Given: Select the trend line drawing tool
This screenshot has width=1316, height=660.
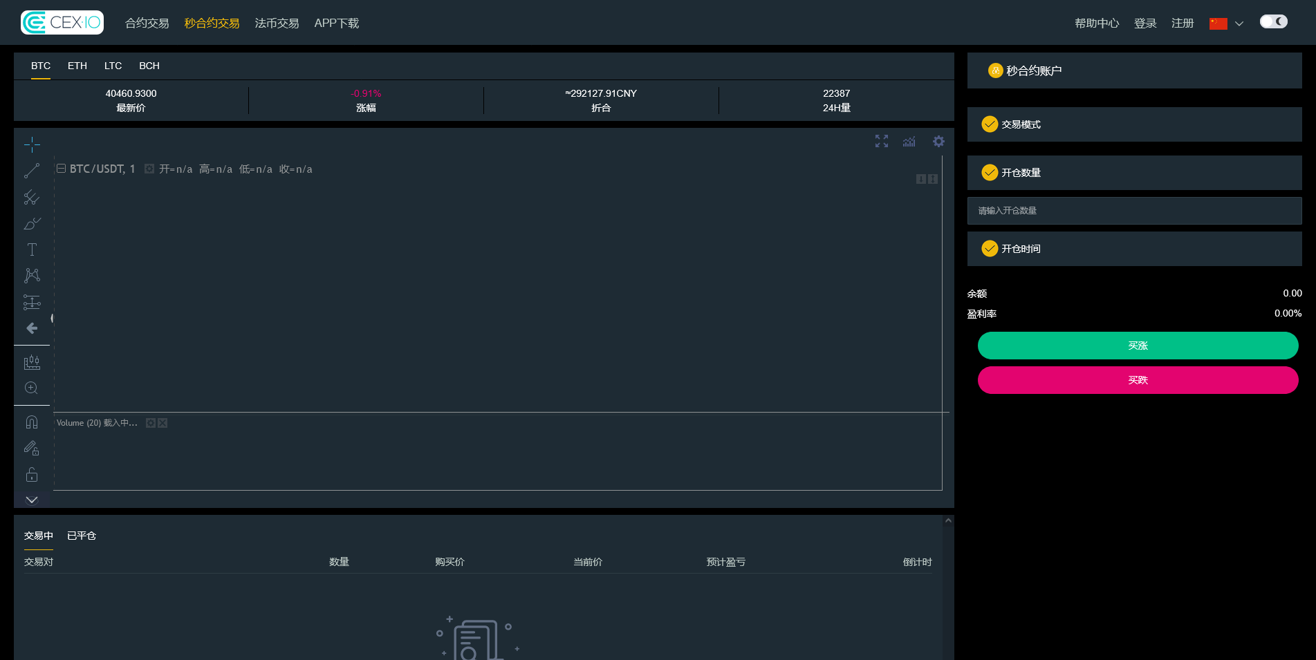Looking at the screenshot, I should [x=32, y=171].
